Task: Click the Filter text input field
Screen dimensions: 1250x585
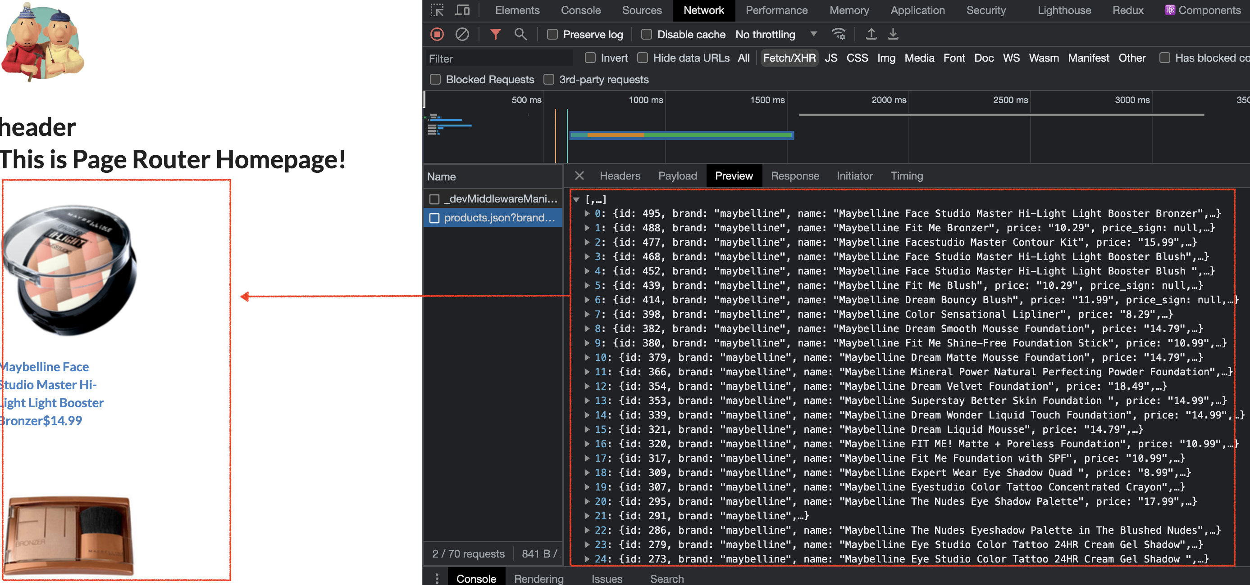Action: pos(499,58)
